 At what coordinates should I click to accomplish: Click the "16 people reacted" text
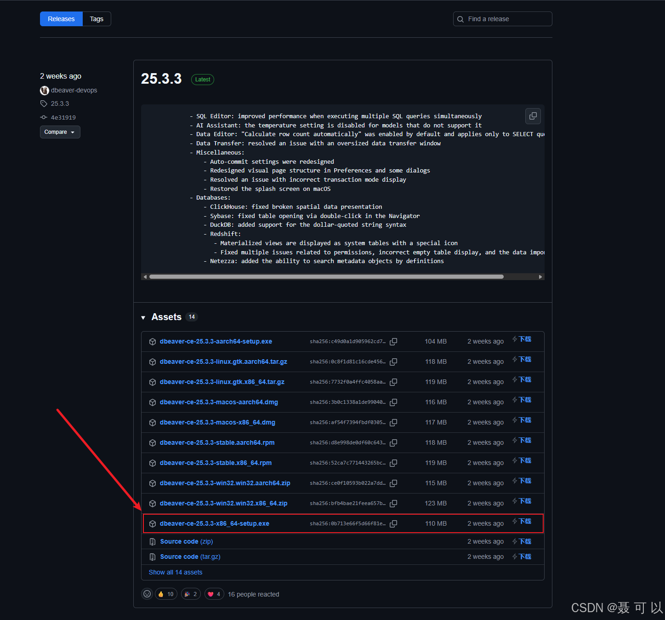[254, 594]
